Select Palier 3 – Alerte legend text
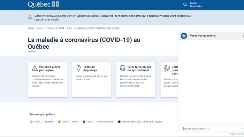 pos(70,122)
